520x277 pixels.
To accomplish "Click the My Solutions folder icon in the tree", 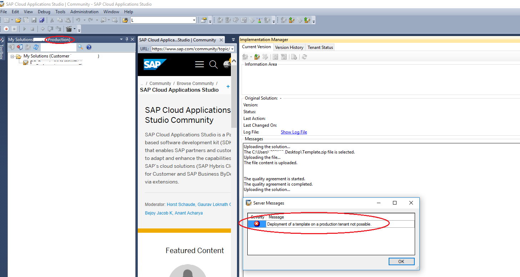I will (x=19, y=56).
